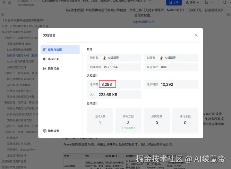
Task: Jump to outline item 核心平台深度对比与剖析
Action: pos(16,32)
